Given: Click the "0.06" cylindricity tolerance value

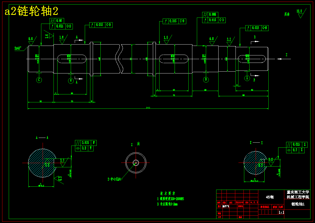Looking at the screenshot, I should point(59,21).
